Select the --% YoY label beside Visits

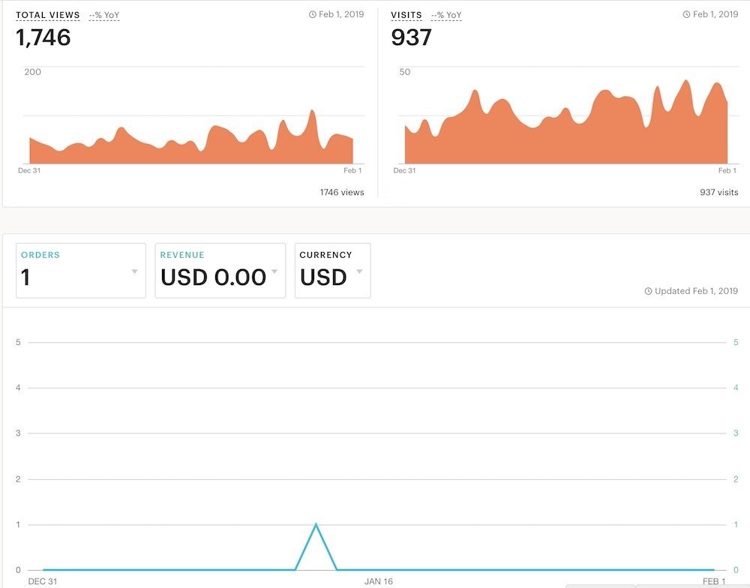tap(446, 15)
